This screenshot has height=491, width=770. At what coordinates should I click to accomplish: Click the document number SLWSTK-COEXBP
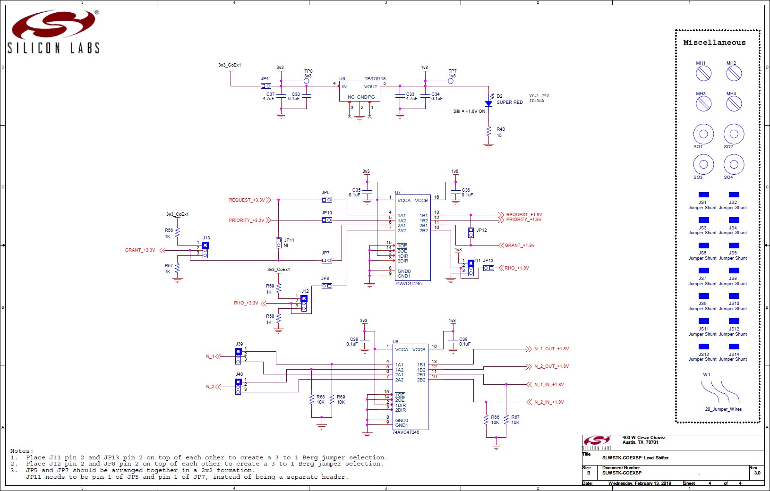click(622, 473)
